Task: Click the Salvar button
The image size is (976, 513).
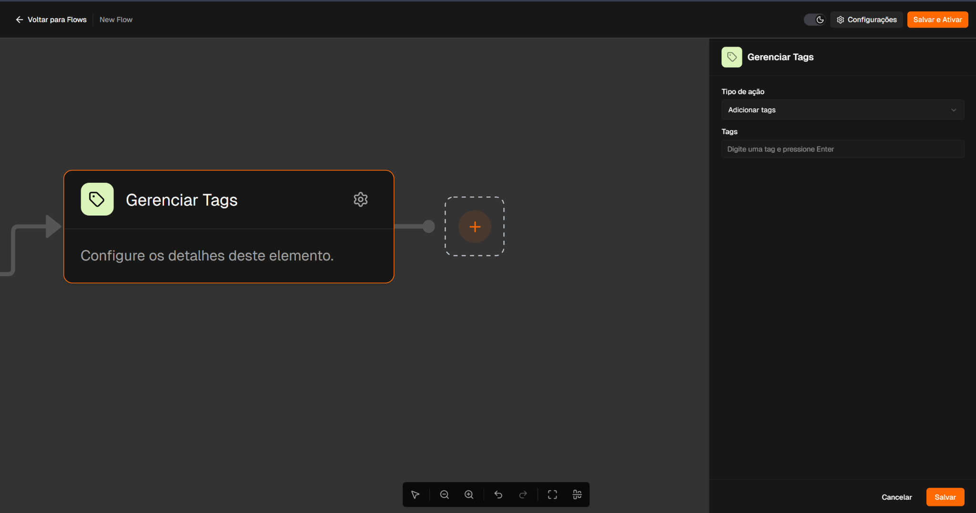Action: point(945,497)
